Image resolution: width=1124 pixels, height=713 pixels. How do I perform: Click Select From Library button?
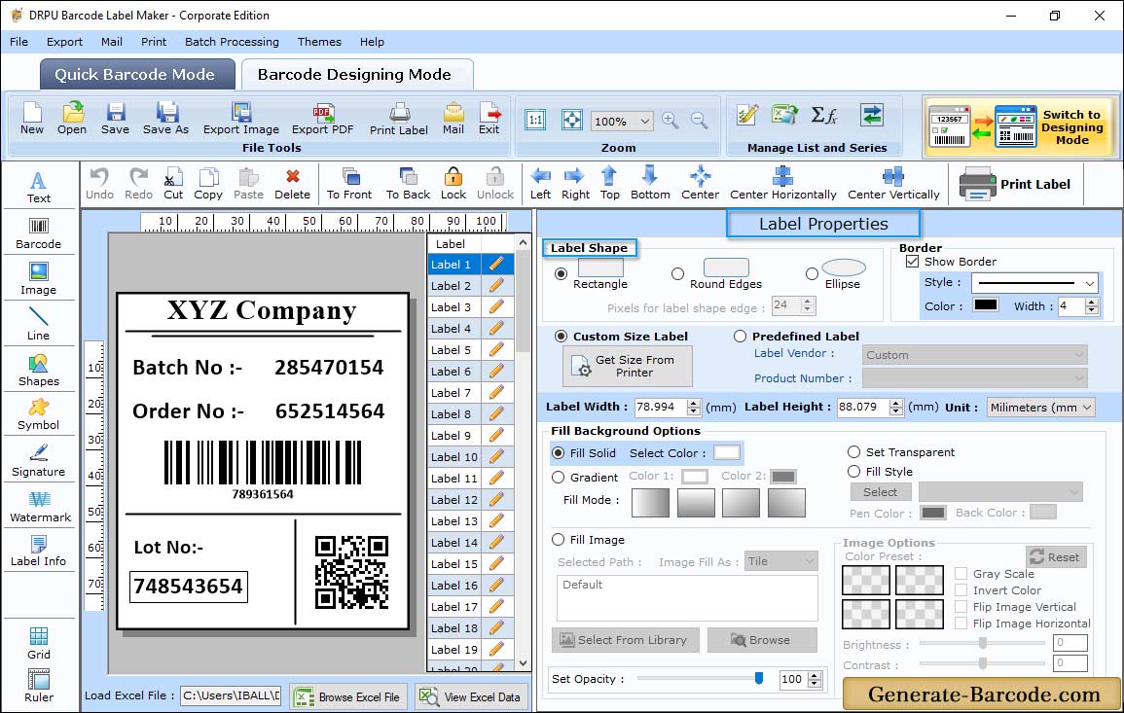(x=624, y=640)
